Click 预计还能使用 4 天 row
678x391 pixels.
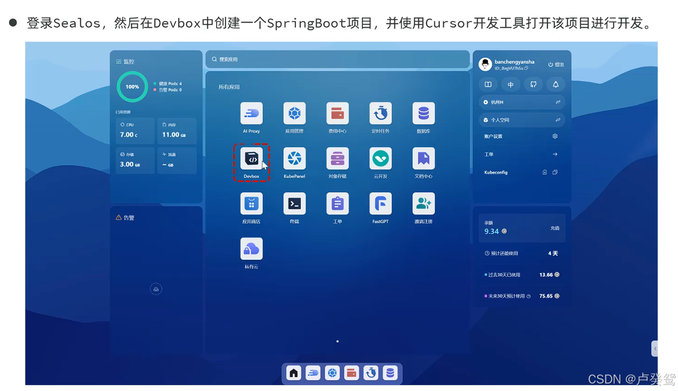[522, 253]
